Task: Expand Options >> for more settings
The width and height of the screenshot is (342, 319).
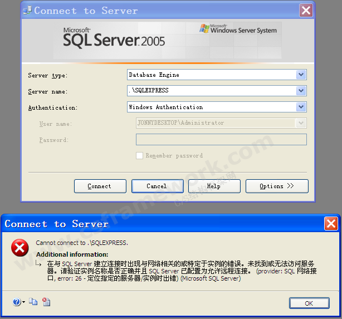Action: click(276, 187)
